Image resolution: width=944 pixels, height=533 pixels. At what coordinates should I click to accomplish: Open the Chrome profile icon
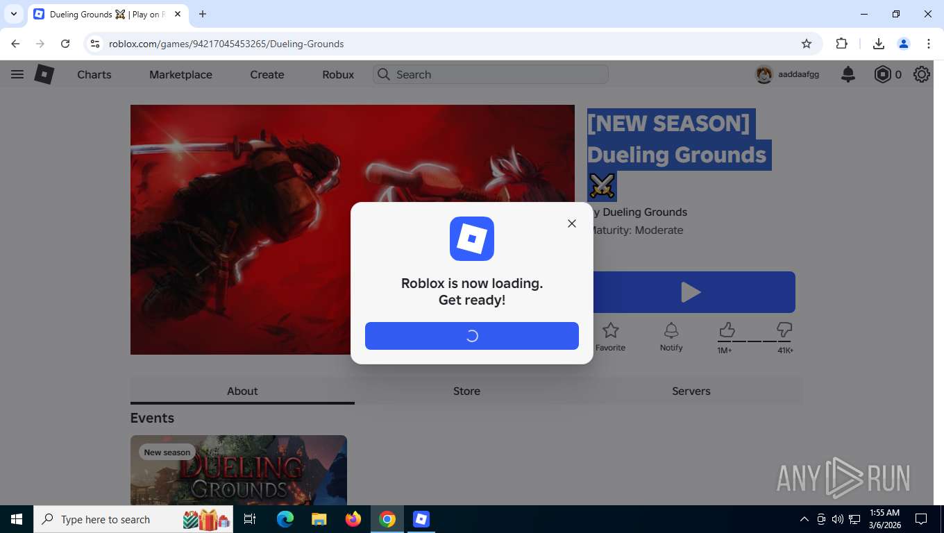(x=904, y=44)
